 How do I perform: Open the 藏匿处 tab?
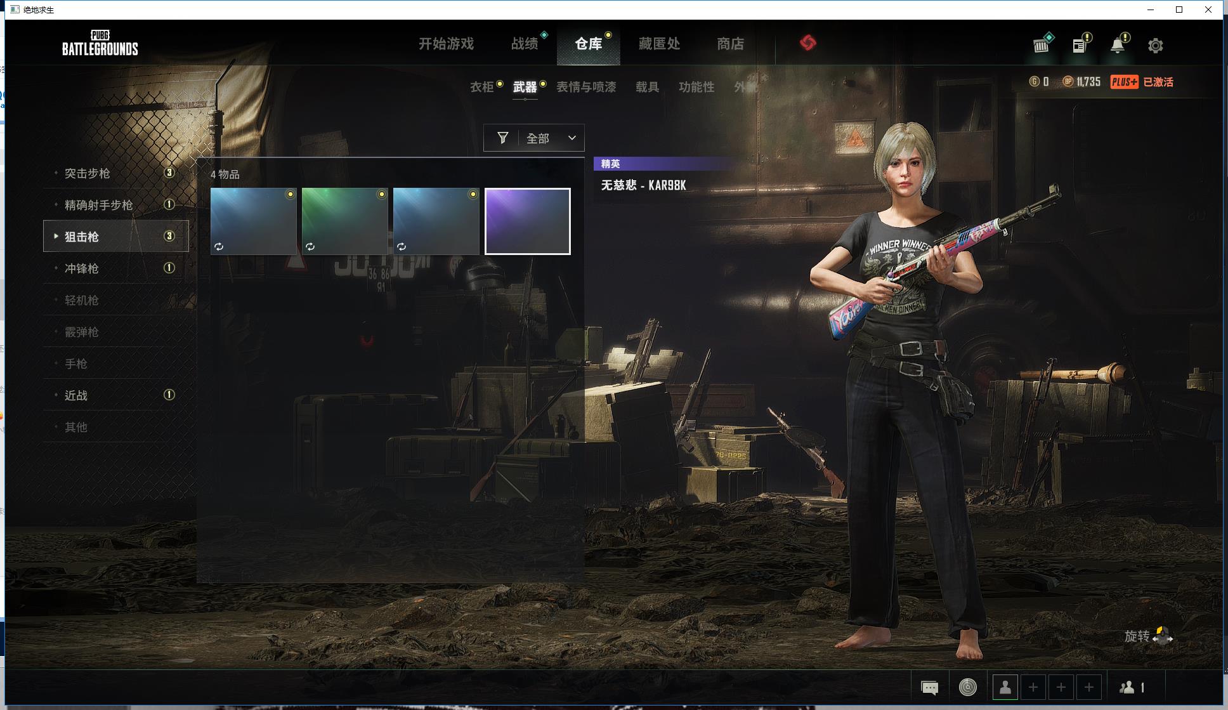659,44
